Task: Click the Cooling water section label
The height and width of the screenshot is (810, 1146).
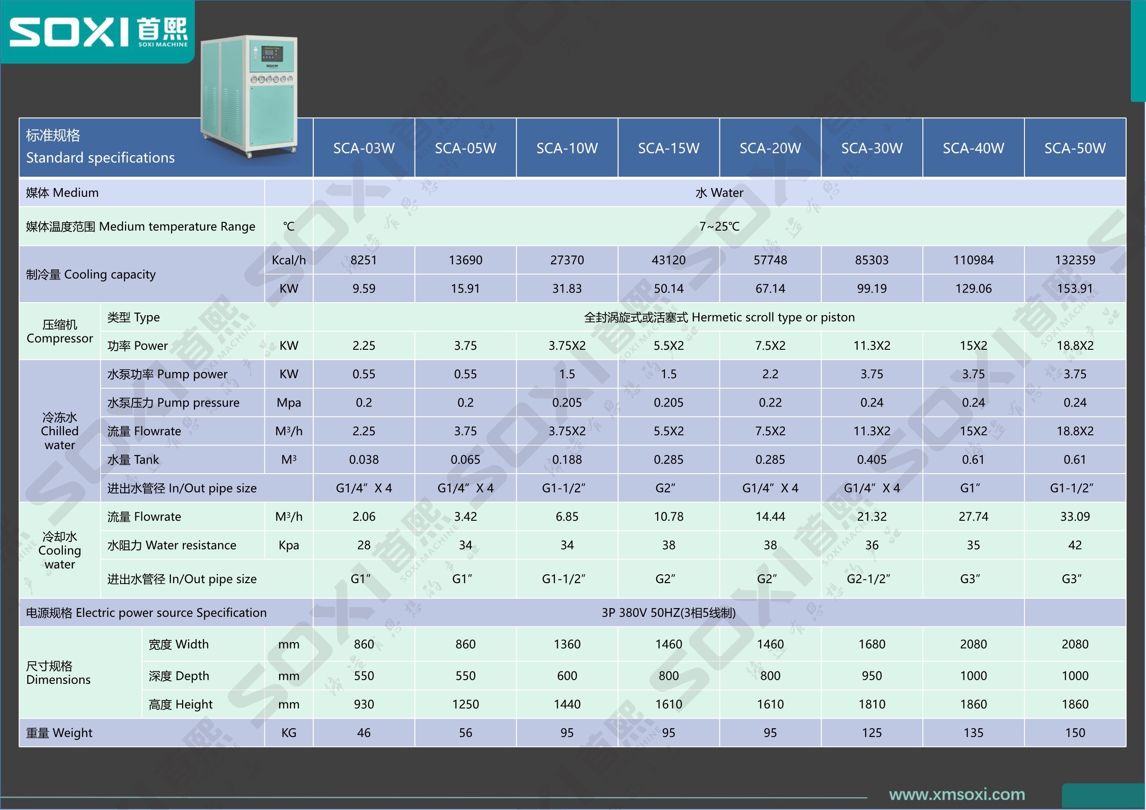Action: (x=60, y=550)
